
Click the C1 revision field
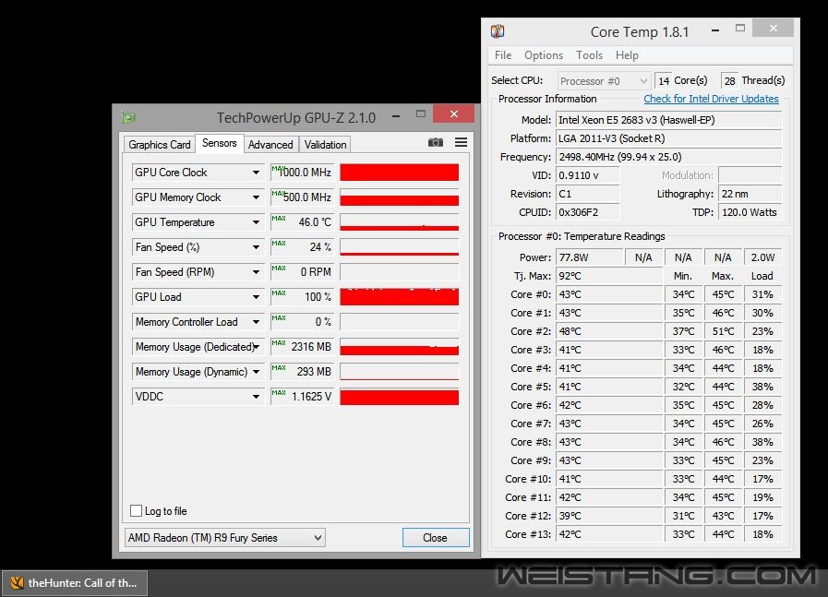588,194
